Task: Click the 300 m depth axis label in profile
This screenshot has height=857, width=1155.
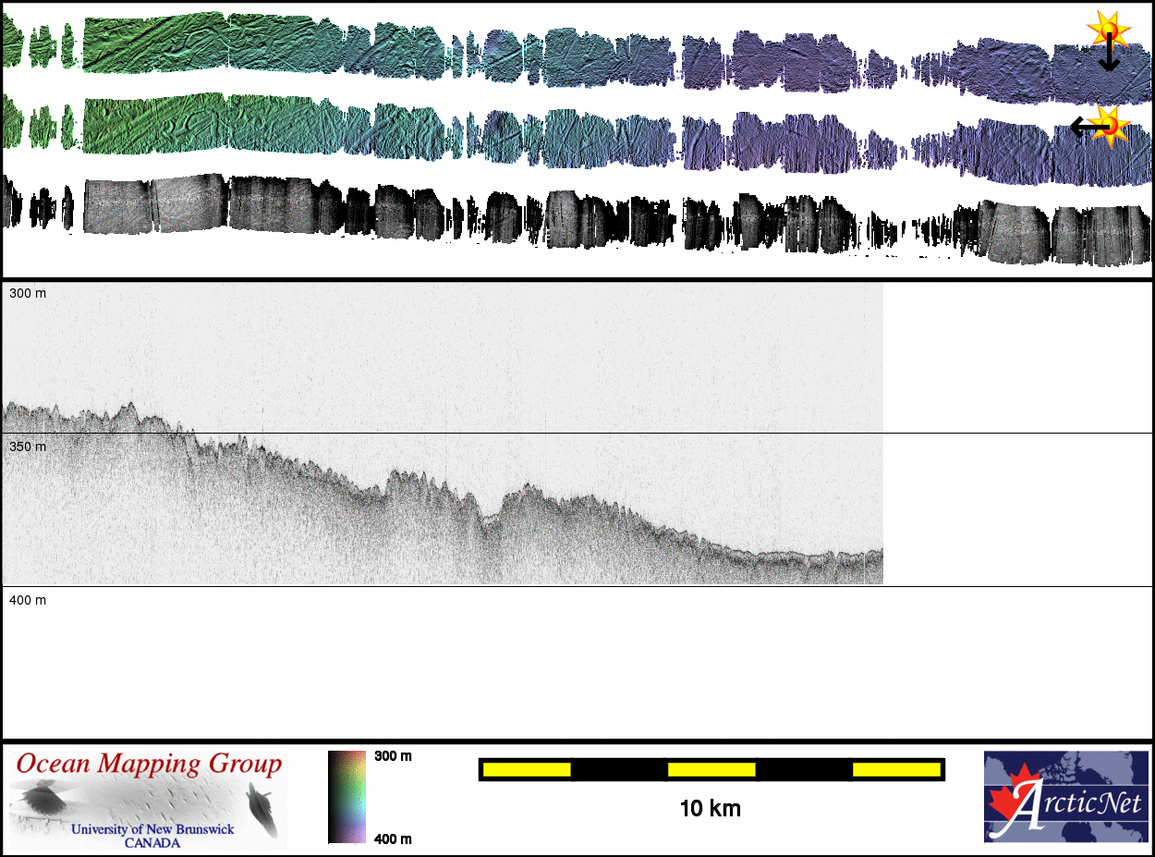Action: [28, 293]
